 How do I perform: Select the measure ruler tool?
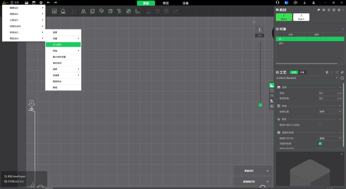[137, 11]
